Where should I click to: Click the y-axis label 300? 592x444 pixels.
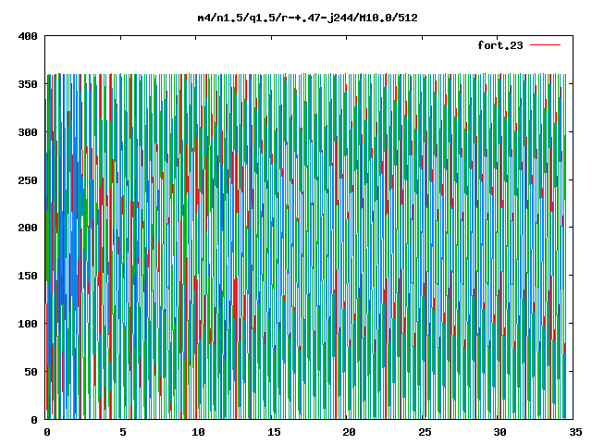point(28,132)
